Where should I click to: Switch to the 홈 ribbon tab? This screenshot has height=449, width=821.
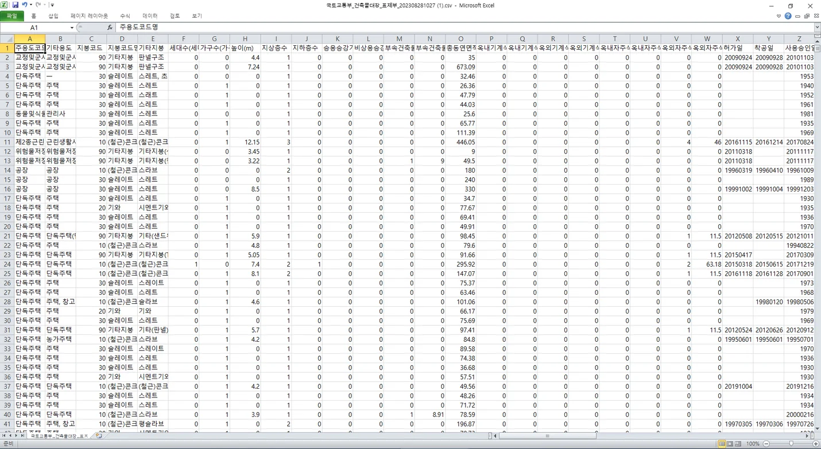click(34, 16)
